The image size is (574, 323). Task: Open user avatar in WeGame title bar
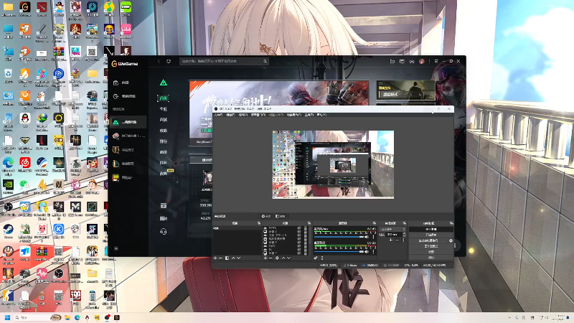click(422, 61)
